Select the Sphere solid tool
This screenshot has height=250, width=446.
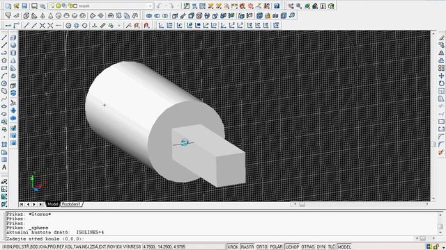pyautogui.click(x=13, y=45)
